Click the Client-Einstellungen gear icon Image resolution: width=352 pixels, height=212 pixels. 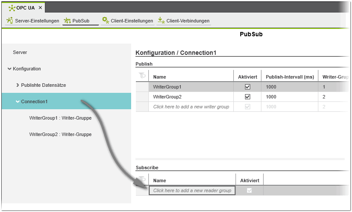[x=105, y=20]
